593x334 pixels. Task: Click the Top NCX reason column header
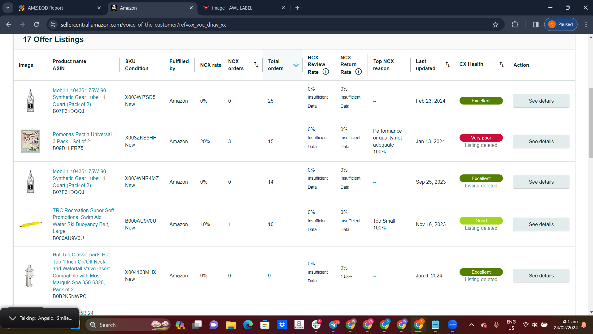tap(383, 65)
